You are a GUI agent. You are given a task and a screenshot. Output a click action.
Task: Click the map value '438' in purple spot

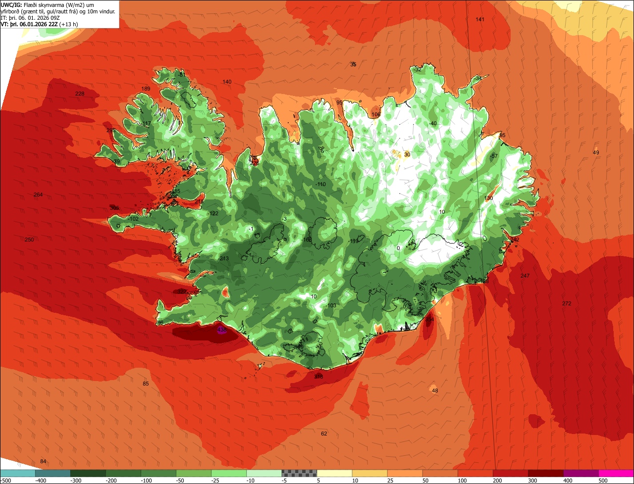pyautogui.click(x=222, y=330)
